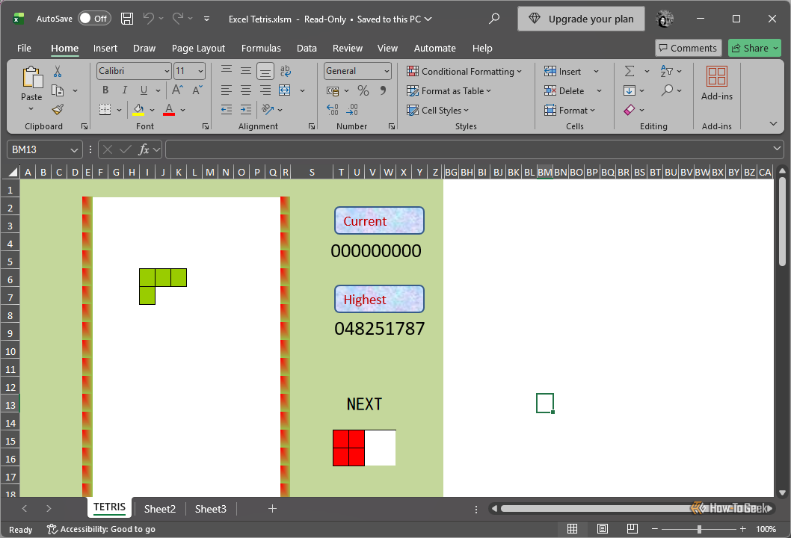Toggle Center alignment

point(246,90)
